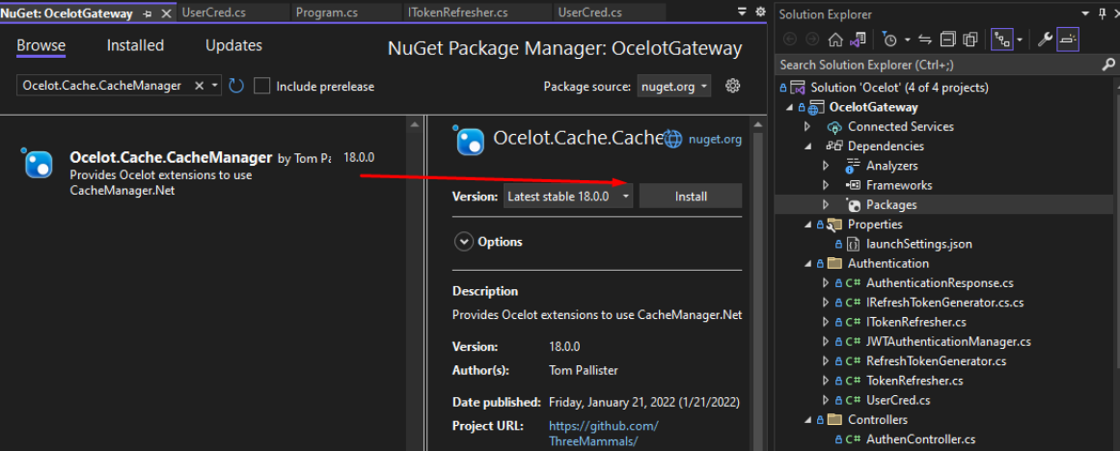Refresh the NuGet package search results

pyautogui.click(x=236, y=86)
